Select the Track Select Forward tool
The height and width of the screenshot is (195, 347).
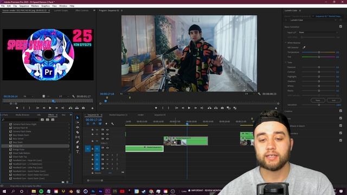(78, 122)
